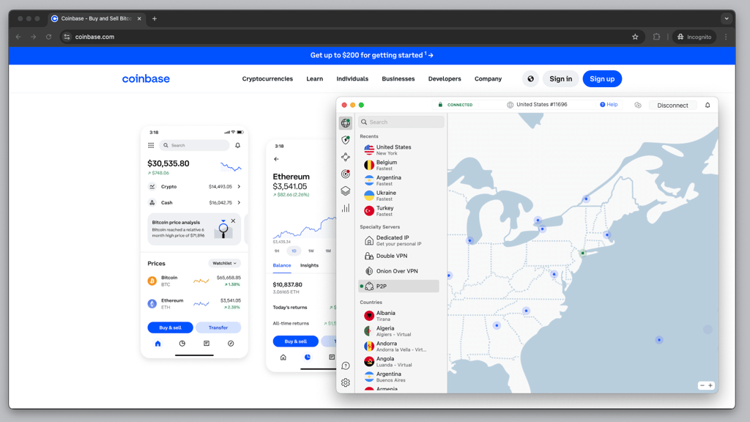Open the Dark Web Monitor target icon
Viewport: 750px width, 422px height.
click(346, 174)
